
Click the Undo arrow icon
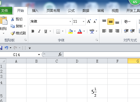[x=6, y=48]
